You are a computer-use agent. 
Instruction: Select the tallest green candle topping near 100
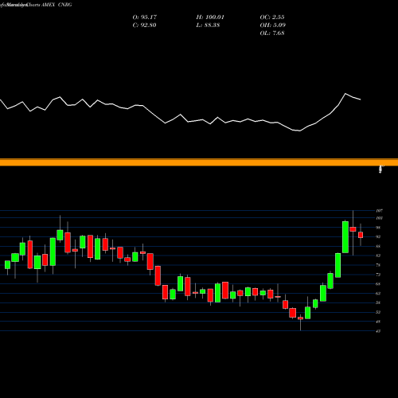point(345,237)
